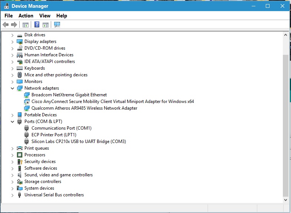Toggle the console tree pane toolbar icon
Image resolution: width=291 pixels, height=213 pixels.
(26, 25)
